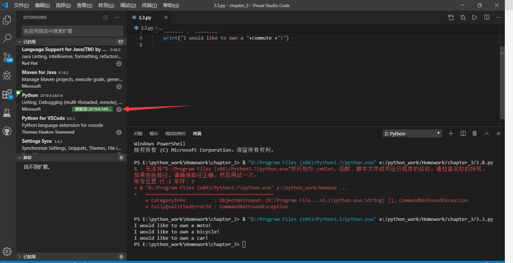The height and width of the screenshot is (263, 513).
Task: Split the active terminal
Action: point(463,133)
